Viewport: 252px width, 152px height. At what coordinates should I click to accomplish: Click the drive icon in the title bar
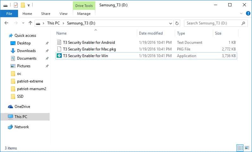pyautogui.click(x=5, y=6)
